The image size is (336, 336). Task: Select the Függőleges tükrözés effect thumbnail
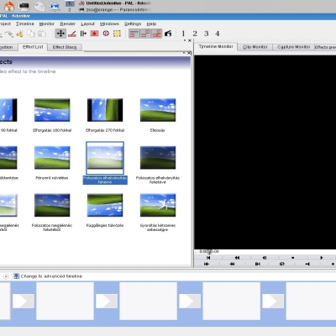coord(105,205)
